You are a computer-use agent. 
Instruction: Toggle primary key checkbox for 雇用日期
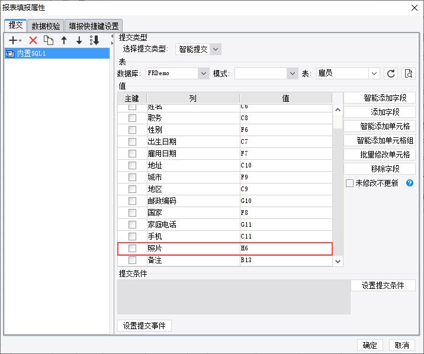pos(132,153)
